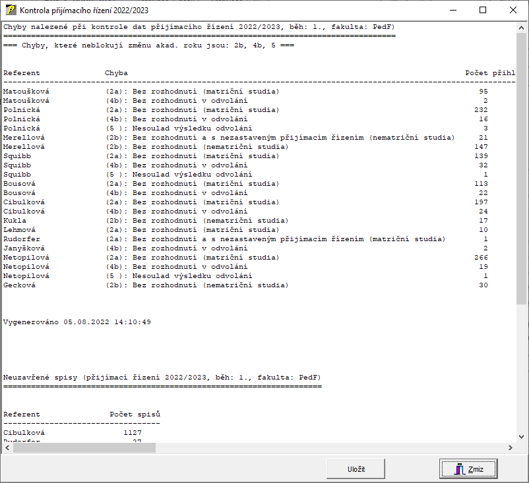Click the horizontal scrollbar left arrow
This screenshot has height=483, width=529.
(x=7, y=447)
